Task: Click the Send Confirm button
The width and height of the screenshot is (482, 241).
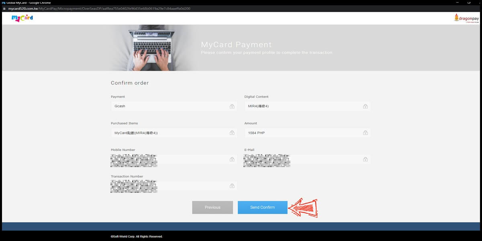Action: tap(262, 207)
